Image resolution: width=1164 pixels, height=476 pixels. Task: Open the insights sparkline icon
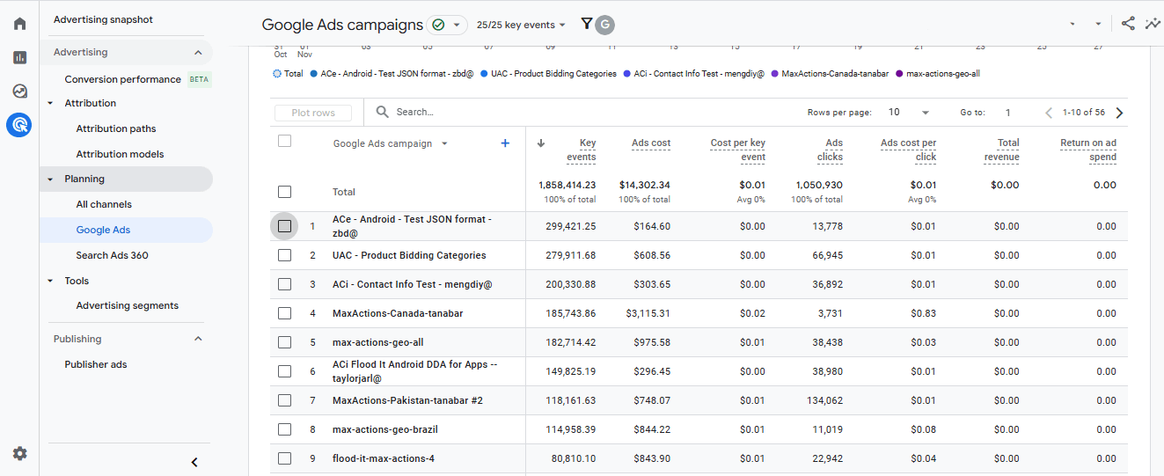pos(1152,24)
